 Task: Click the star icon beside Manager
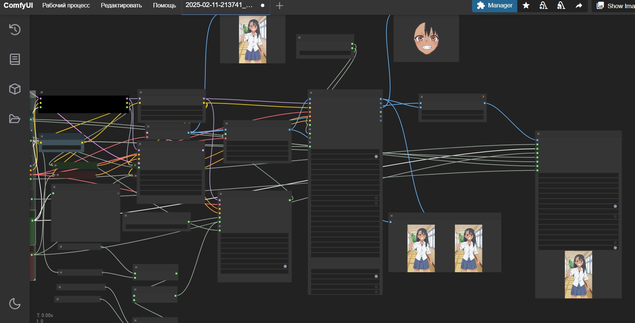526,6
